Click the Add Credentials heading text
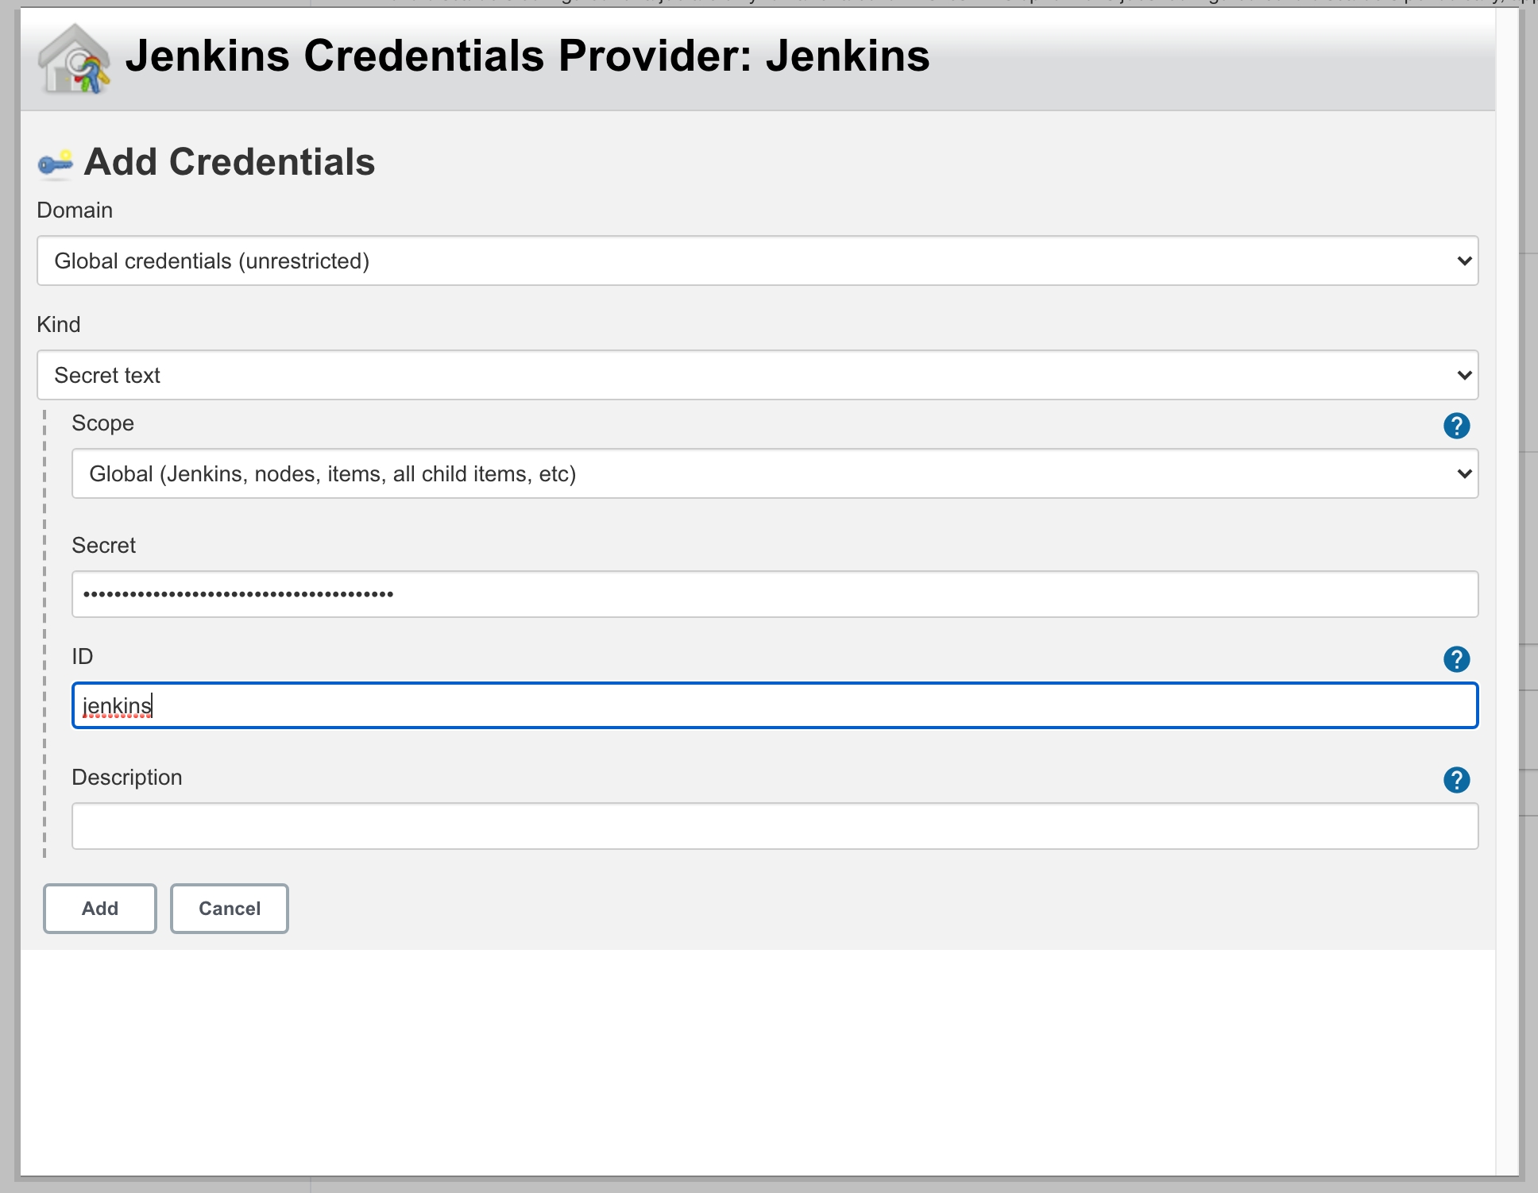1538x1193 pixels. point(230,162)
